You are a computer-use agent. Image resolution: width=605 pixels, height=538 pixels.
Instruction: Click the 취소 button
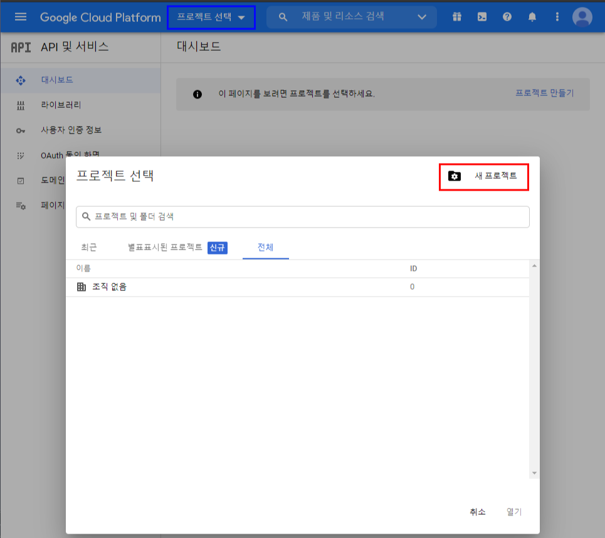click(477, 512)
